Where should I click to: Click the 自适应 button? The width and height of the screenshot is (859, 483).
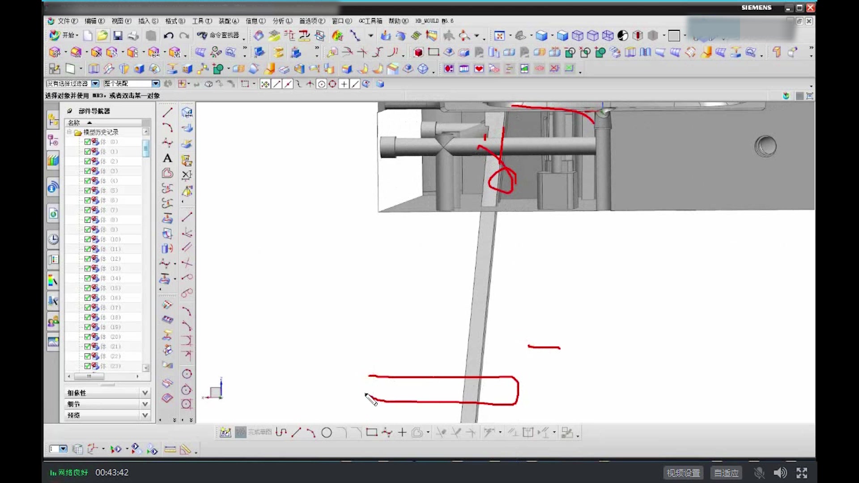pyautogui.click(x=727, y=473)
